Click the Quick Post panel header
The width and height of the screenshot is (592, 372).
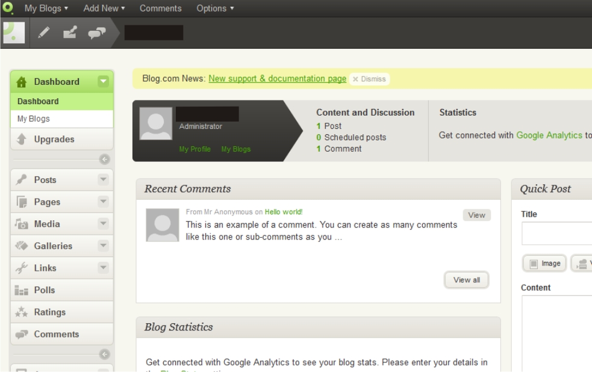[552, 189]
